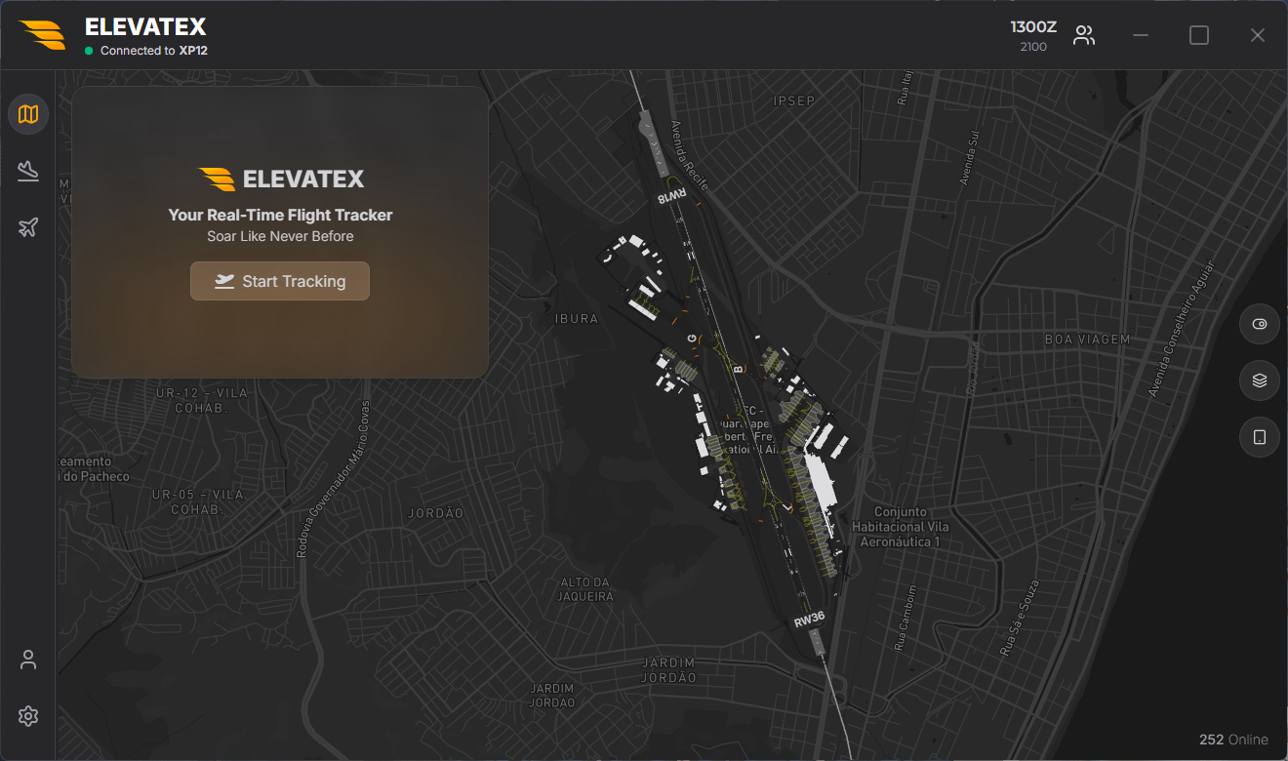Select the airplane icon in the sidebar

[x=28, y=227]
